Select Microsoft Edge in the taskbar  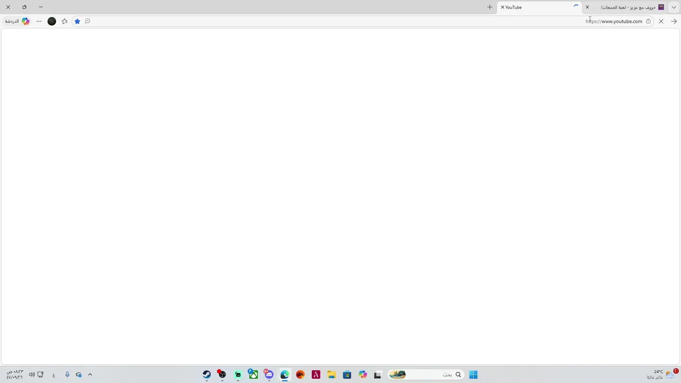pyautogui.click(x=285, y=374)
